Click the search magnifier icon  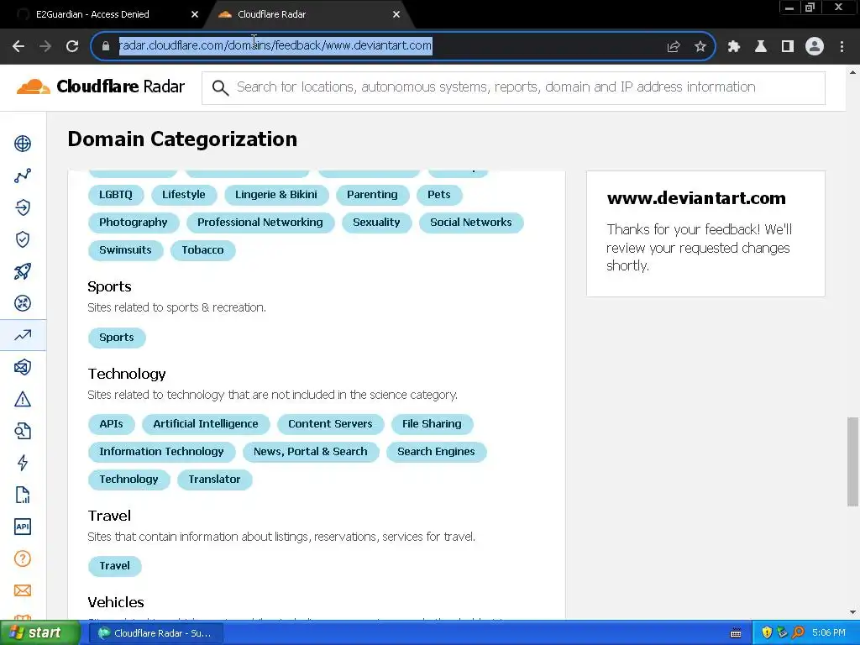[221, 87]
